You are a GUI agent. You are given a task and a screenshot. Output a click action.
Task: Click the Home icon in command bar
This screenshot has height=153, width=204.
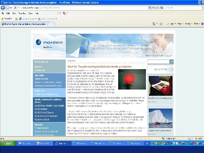coord(154,24)
